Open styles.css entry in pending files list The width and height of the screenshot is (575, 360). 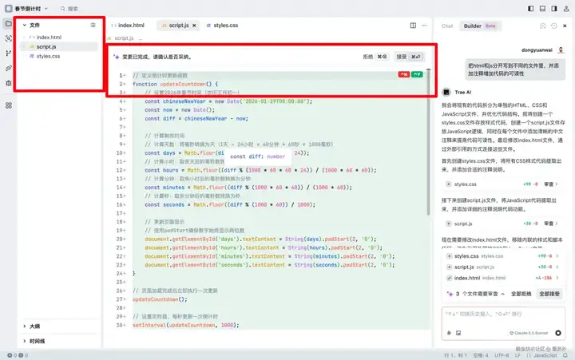502,256
